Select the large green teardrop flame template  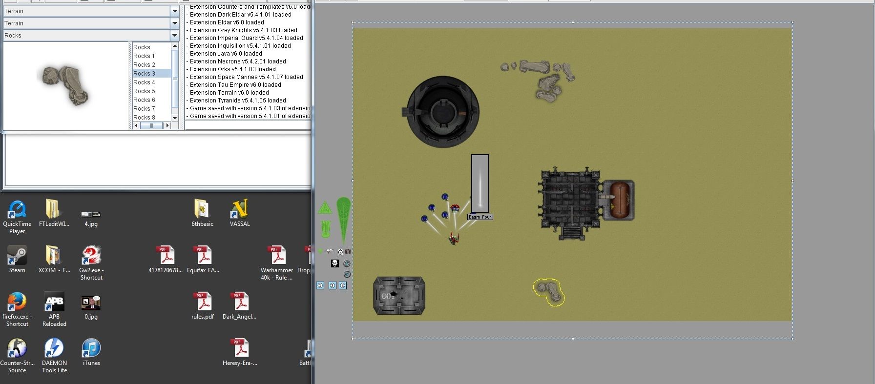pyautogui.click(x=344, y=220)
